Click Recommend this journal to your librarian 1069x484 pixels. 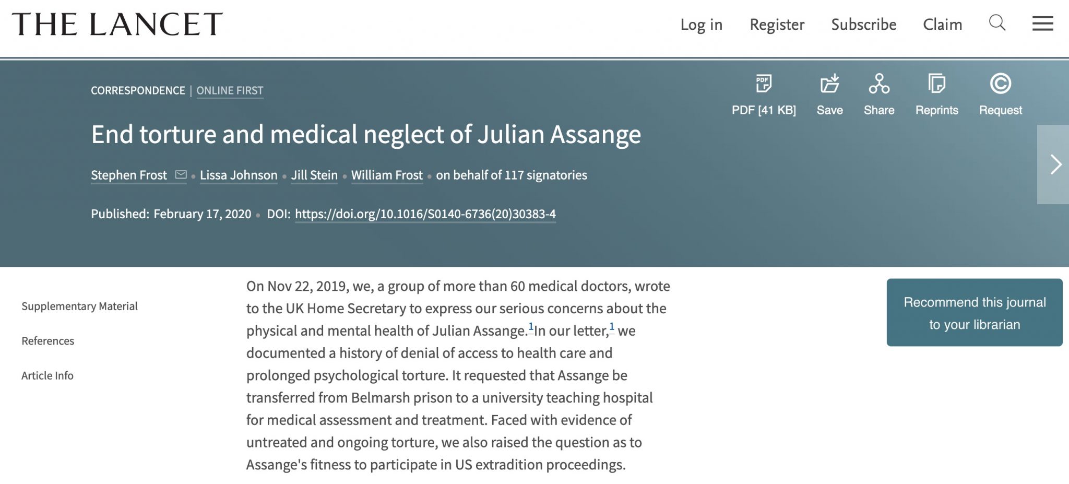[x=974, y=313]
